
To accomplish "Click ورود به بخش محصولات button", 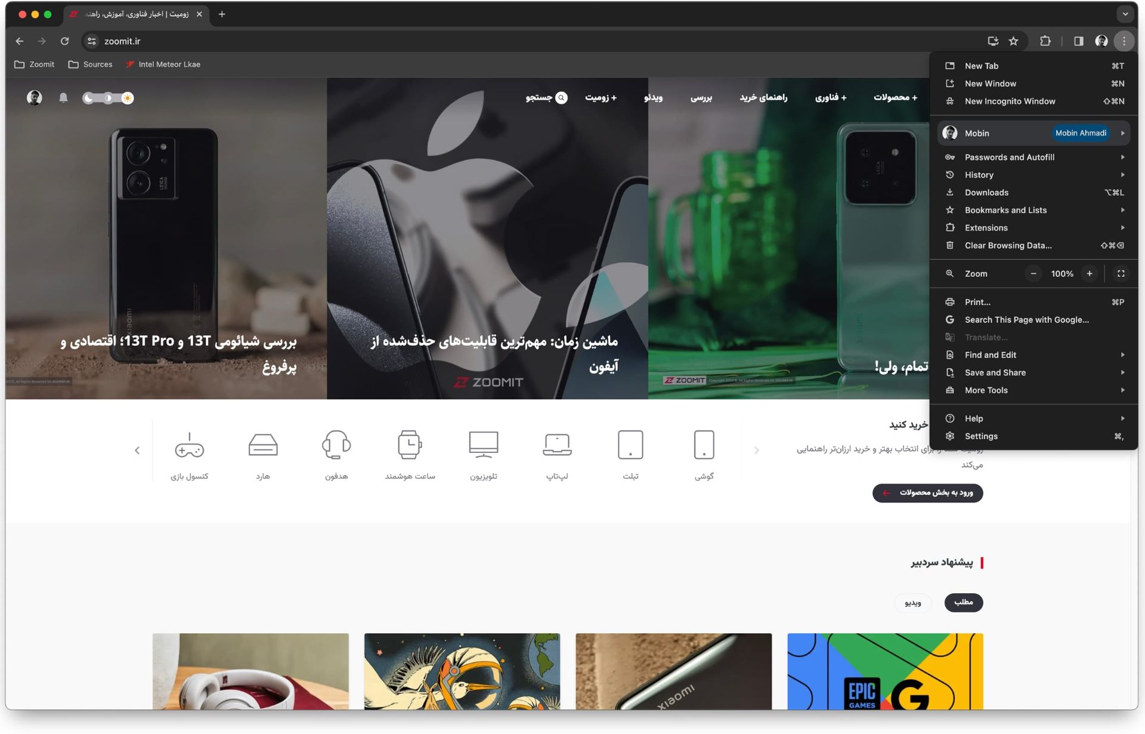I will coord(927,493).
